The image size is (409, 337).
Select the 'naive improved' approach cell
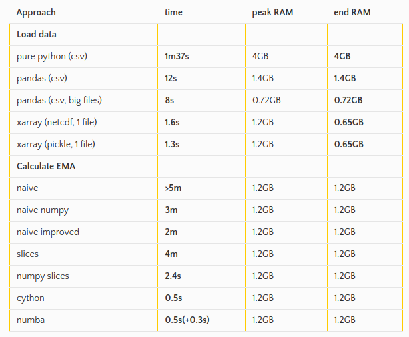[x=48, y=232]
